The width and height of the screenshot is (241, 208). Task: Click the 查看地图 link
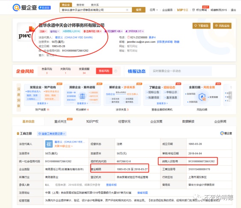click(x=143, y=193)
